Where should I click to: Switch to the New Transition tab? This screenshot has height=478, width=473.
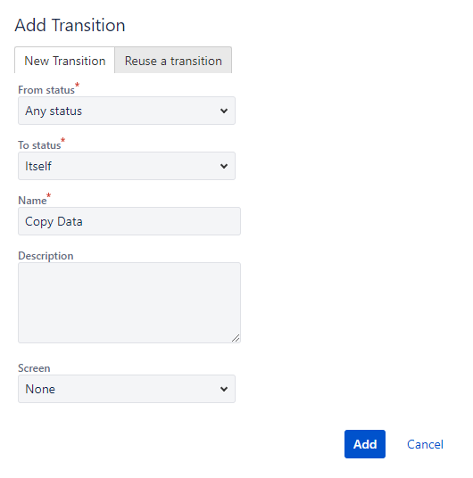(x=64, y=61)
